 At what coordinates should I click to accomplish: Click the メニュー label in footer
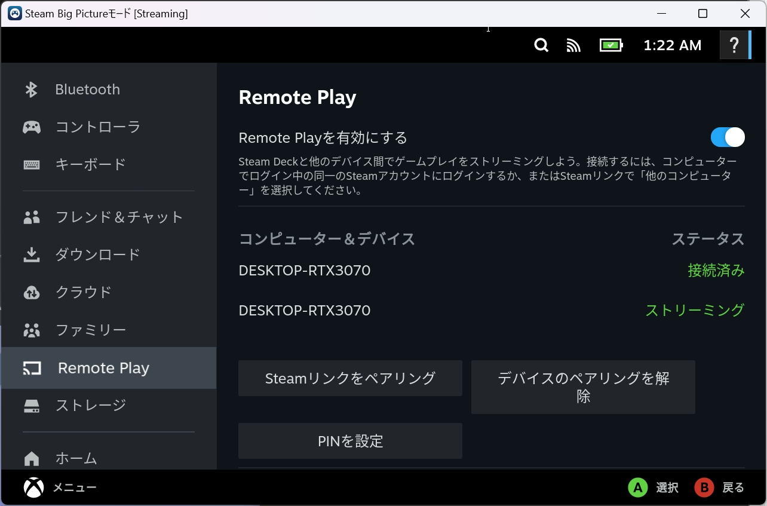[75, 487]
